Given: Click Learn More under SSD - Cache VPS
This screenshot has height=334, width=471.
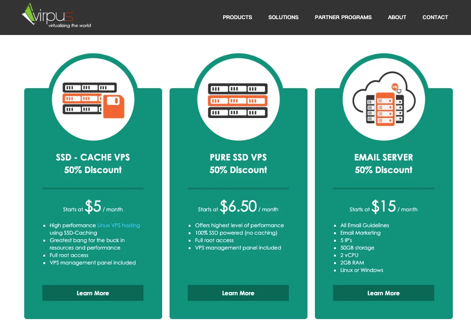Looking at the screenshot, I should pyautogui.click(x=93, y=293).
